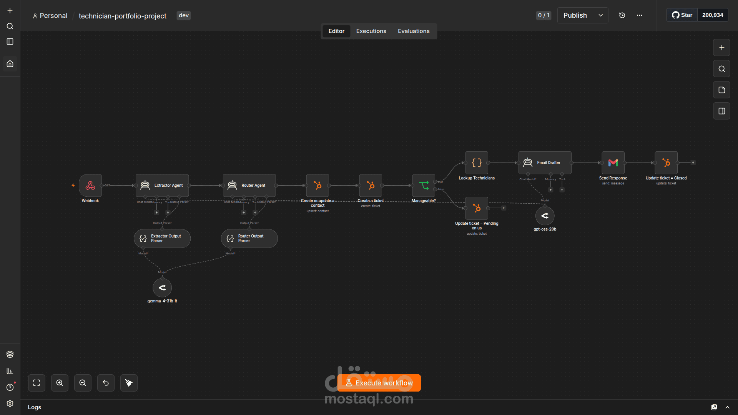Open the Extractor Output Parser node
The image size is (738, 415).
point(162,239)
